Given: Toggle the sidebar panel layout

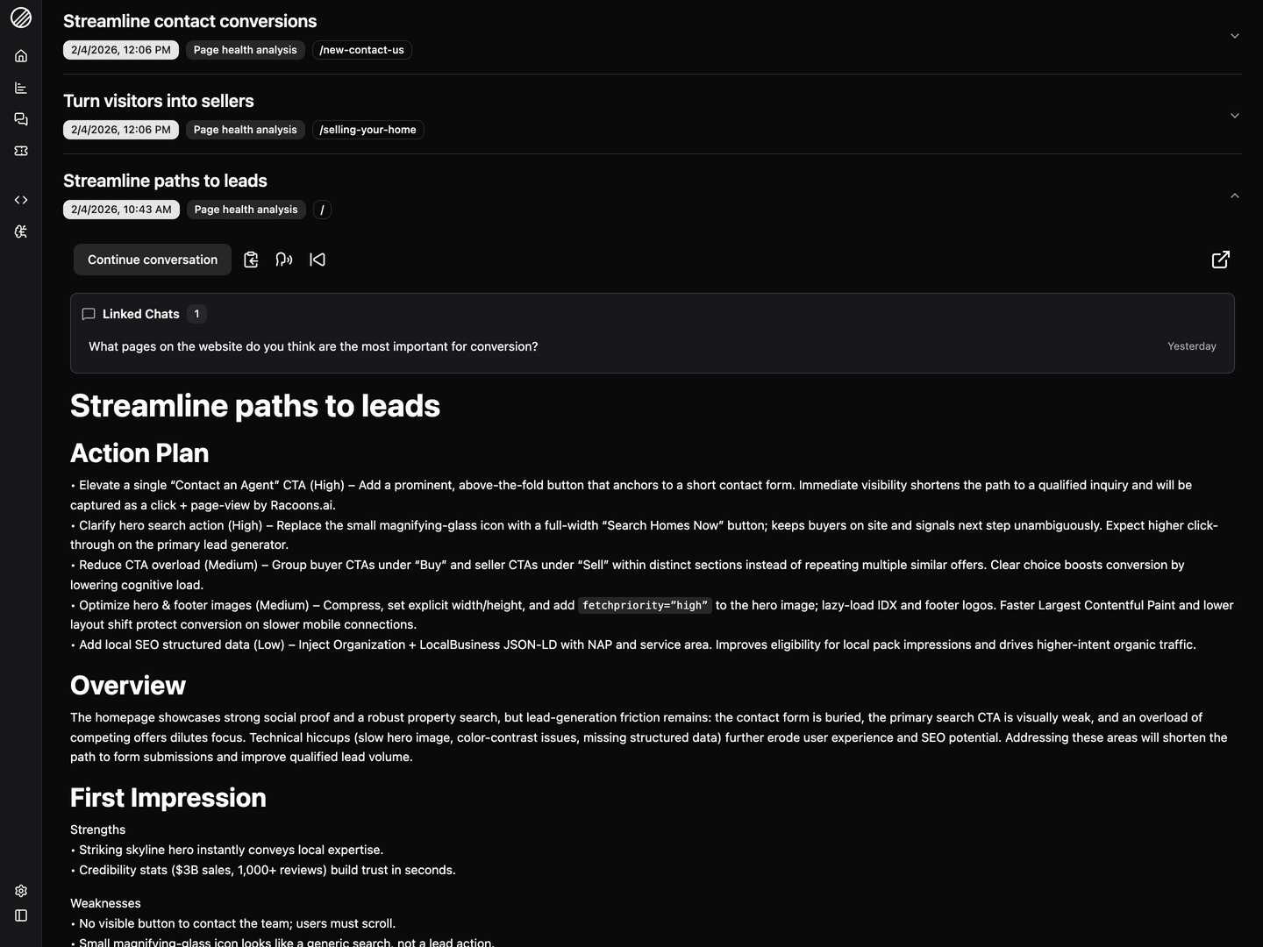Looking at the screenshot, I should click(21, 915).
